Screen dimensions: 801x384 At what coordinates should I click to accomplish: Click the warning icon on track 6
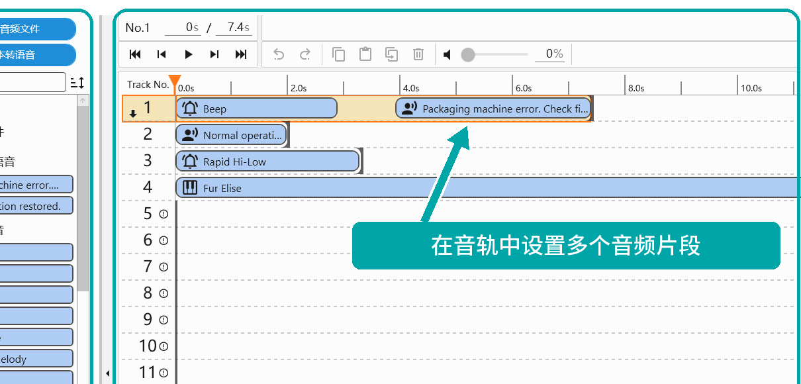tap(164, 240)
